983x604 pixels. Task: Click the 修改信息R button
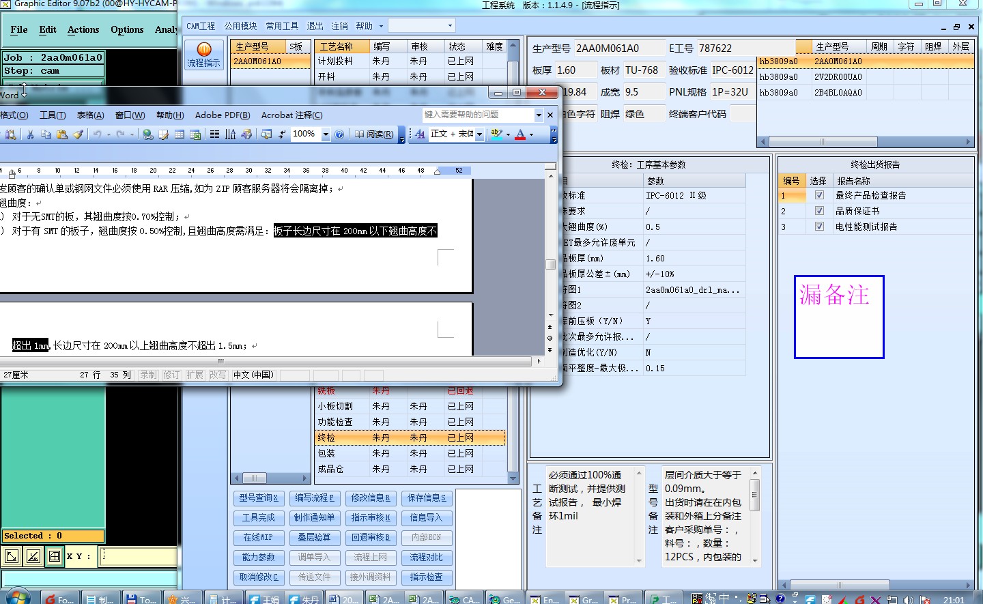point(370,498)
